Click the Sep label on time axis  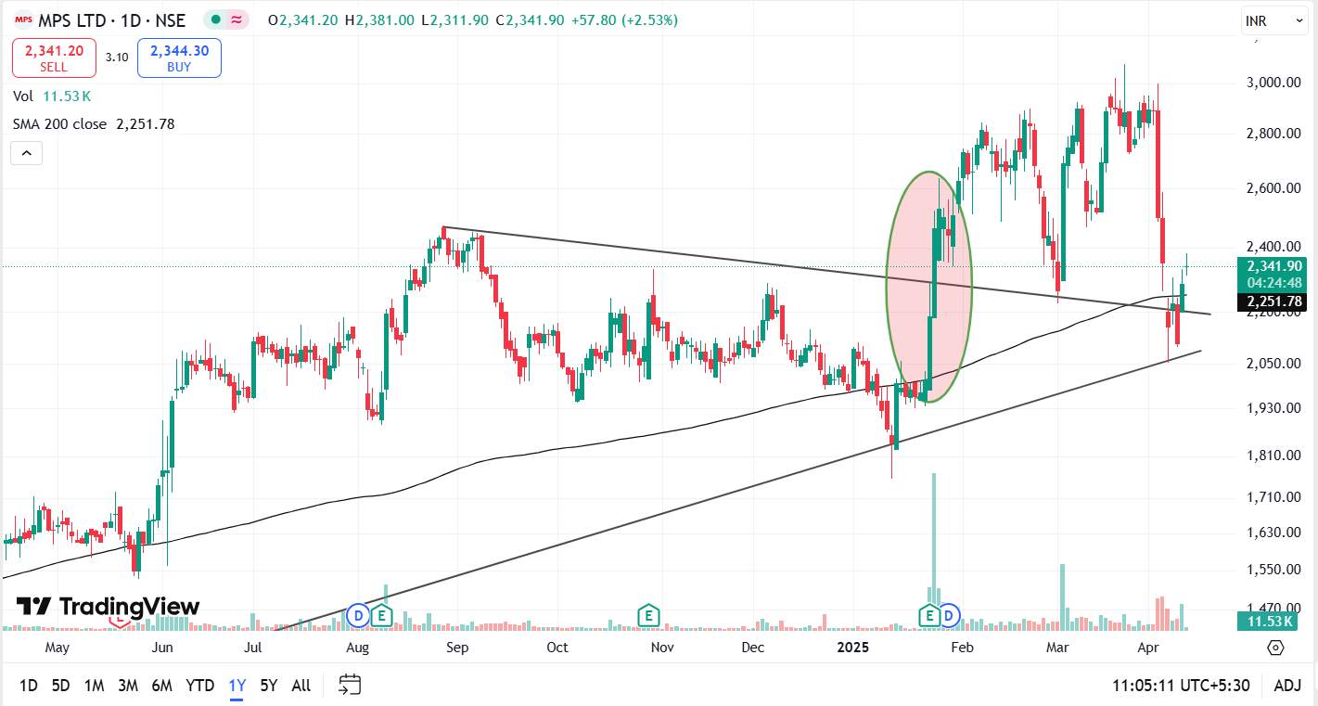pyautogui.click(x=456, y=648)
